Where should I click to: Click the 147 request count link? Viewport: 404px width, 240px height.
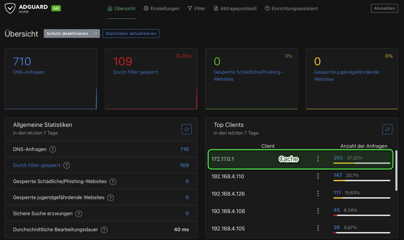tap(338, 175)
